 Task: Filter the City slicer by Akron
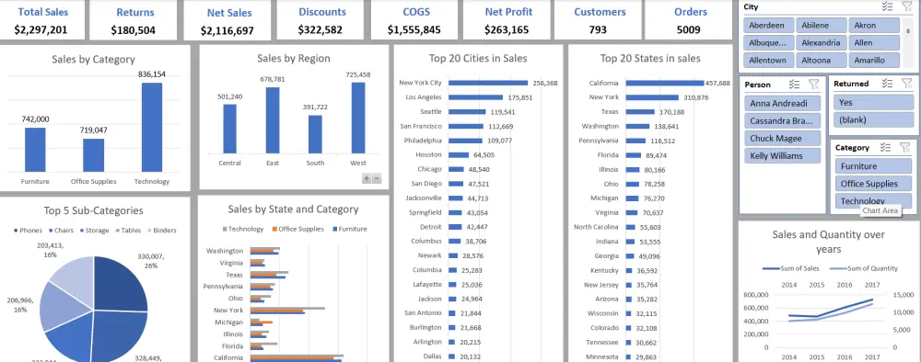point(875,25)
